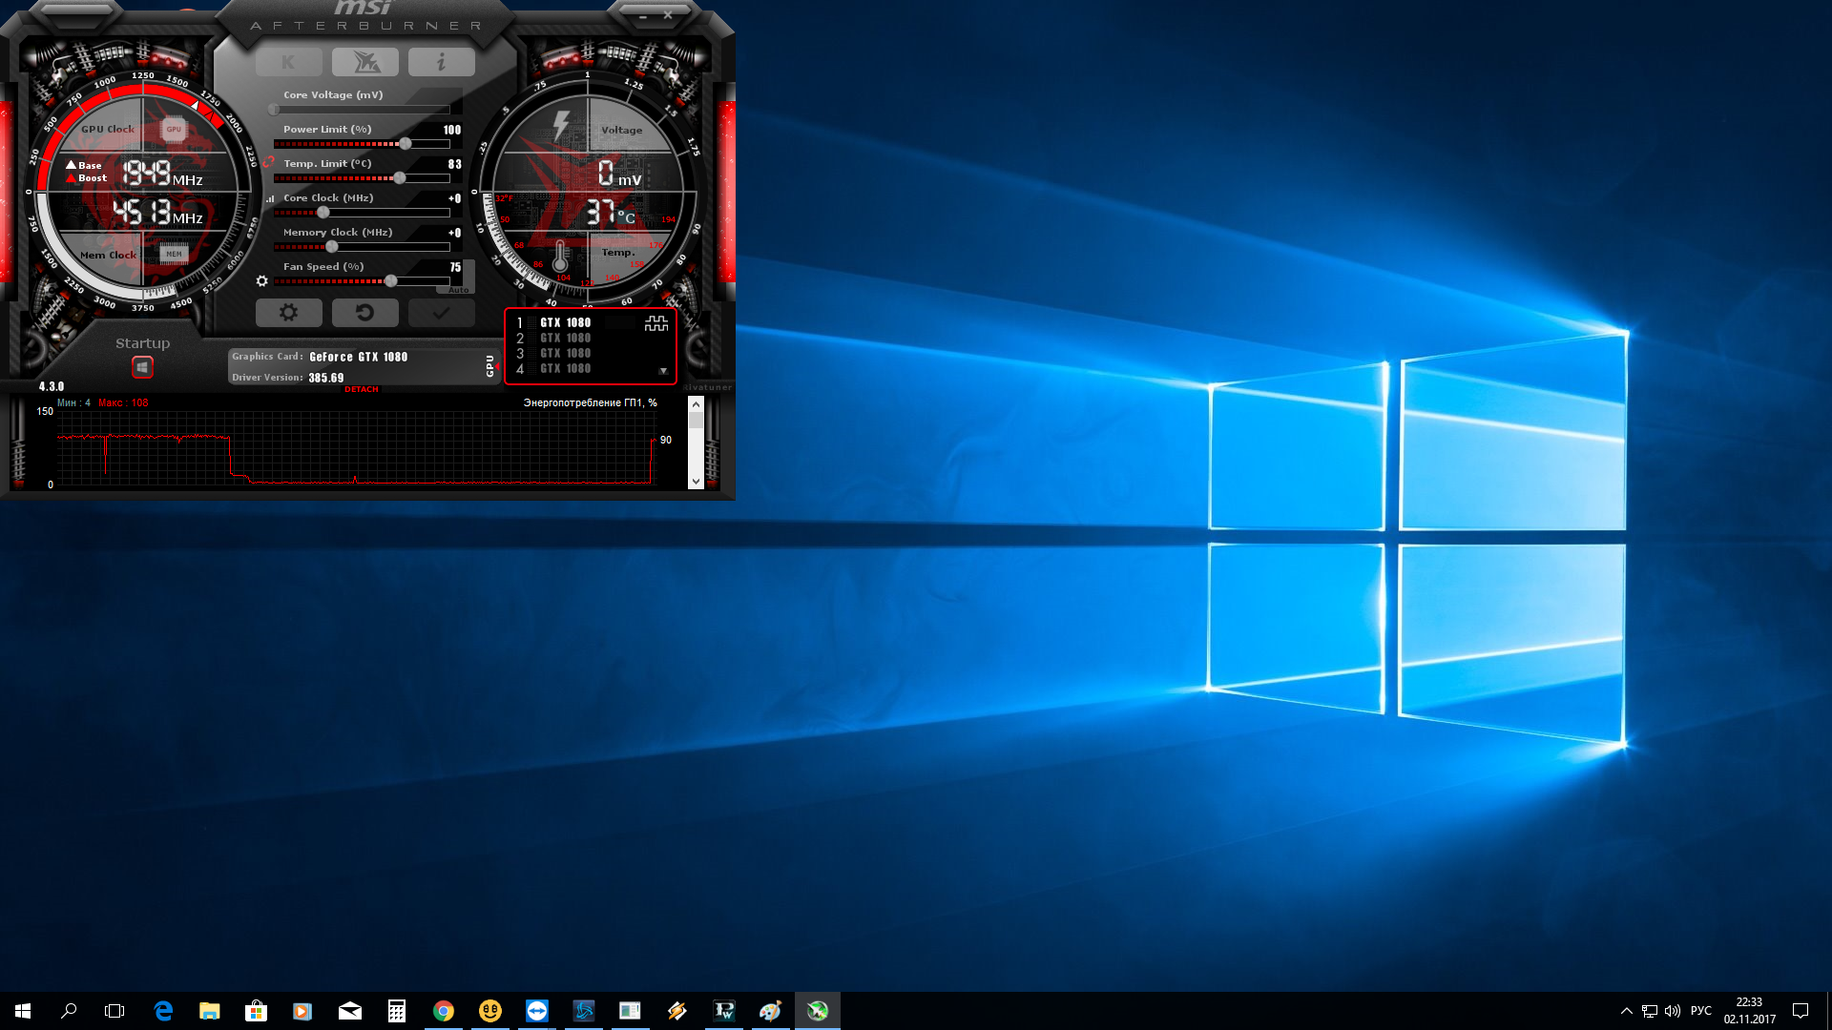
Task: Click the OC Scanner jet icon
Action: click(x=365, y=63)
